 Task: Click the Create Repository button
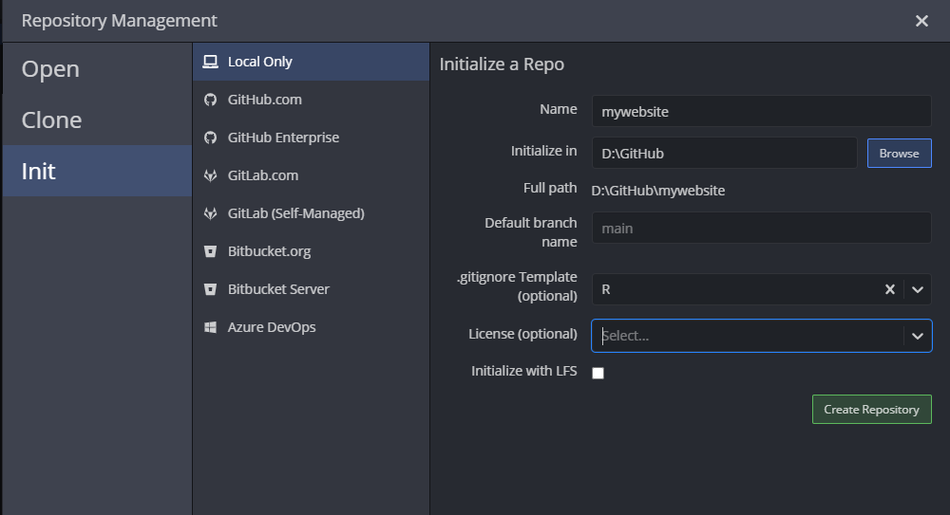pos(872,410)
